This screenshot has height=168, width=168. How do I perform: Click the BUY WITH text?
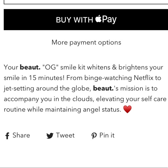pyautogui.click(x=74, y=20)
